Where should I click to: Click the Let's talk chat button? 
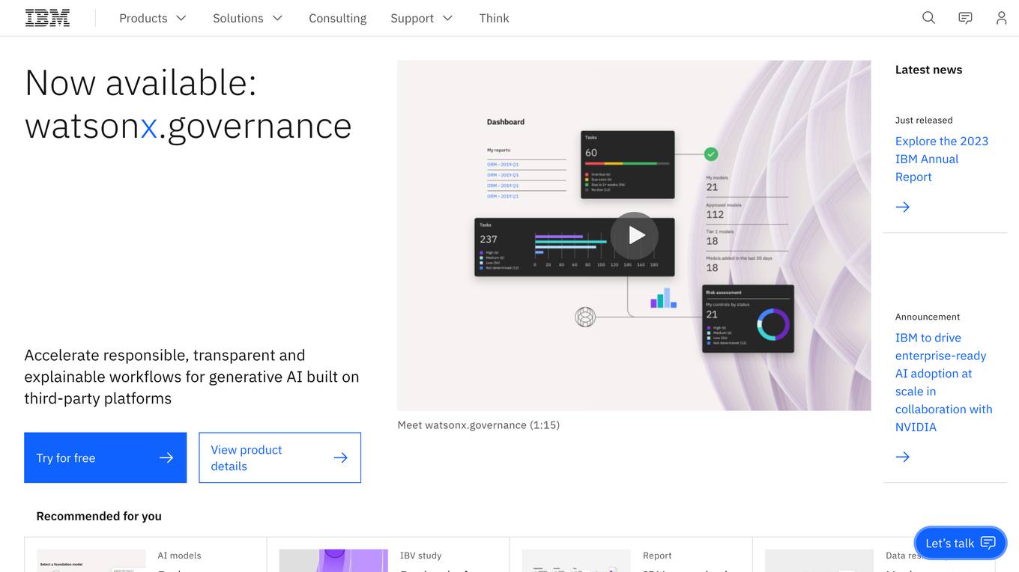pyautogui.click(x=961, y=543)
